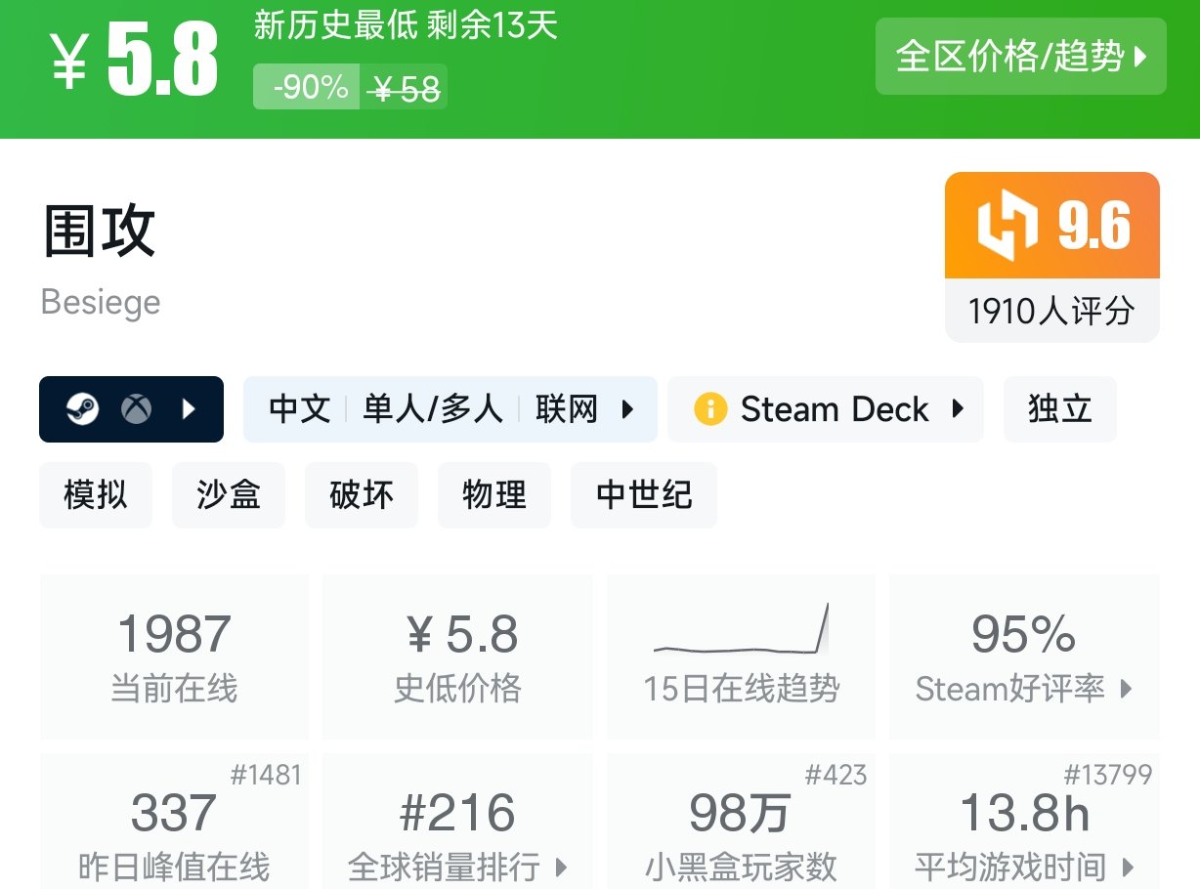
Task: Select the 独立 tag
Action: click(1059, 409)
